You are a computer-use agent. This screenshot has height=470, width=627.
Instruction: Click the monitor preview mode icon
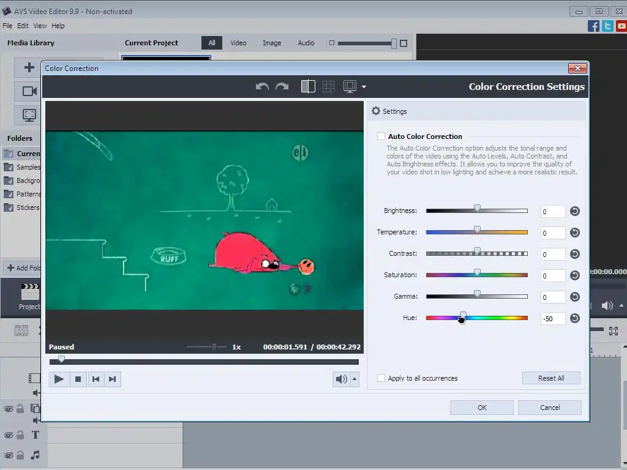click(350, 87)
